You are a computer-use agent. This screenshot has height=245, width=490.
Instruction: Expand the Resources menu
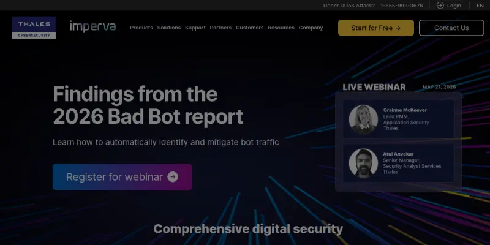[x=281, y=28]
